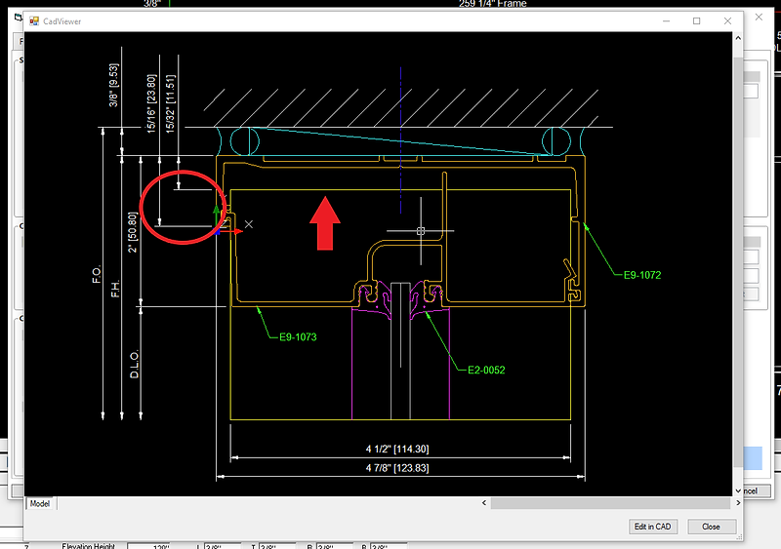Click the D.L.O. dimension label

click(135, 365)
